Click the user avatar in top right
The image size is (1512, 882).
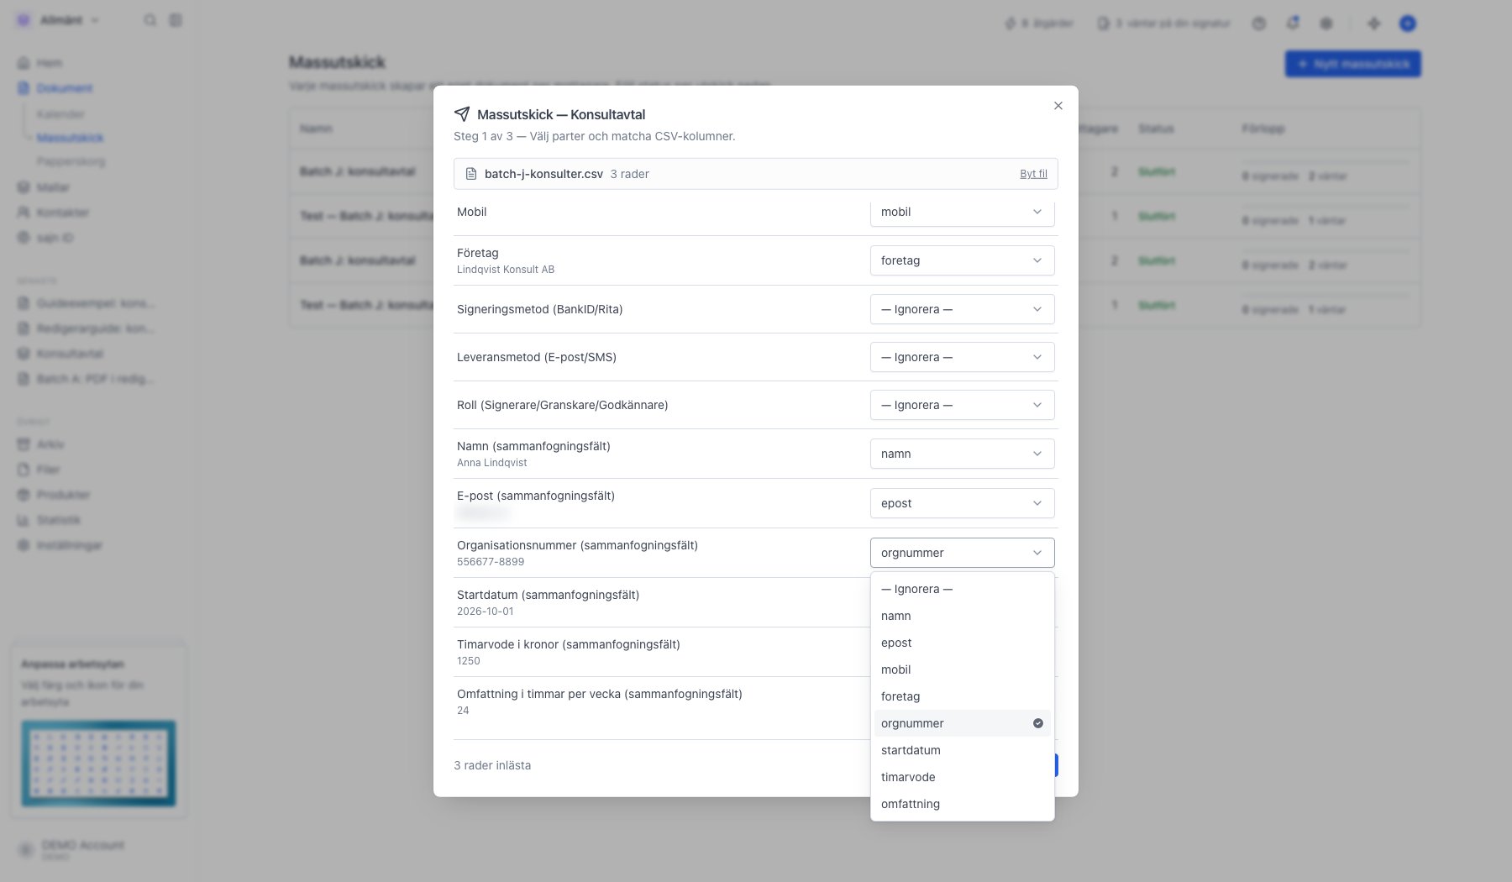1408,24
